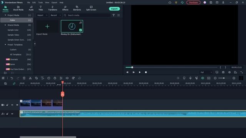246x138 pixels.
Task: Click the preview Volume speaker icon
Action: [229, 72]
